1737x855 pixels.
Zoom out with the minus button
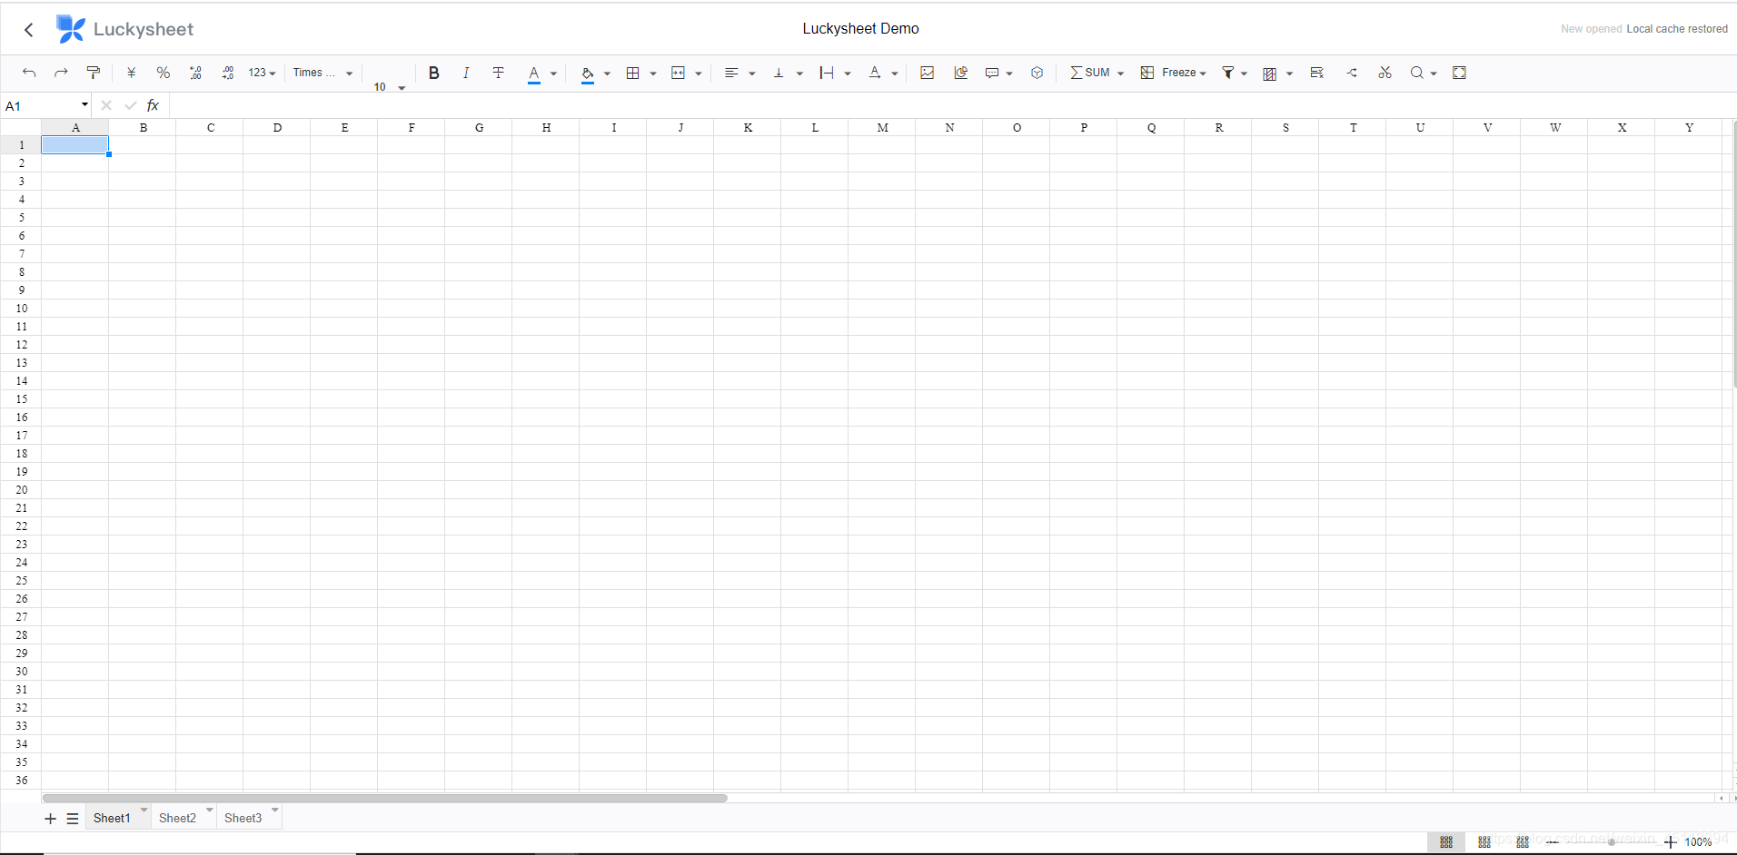point(1552,842)
